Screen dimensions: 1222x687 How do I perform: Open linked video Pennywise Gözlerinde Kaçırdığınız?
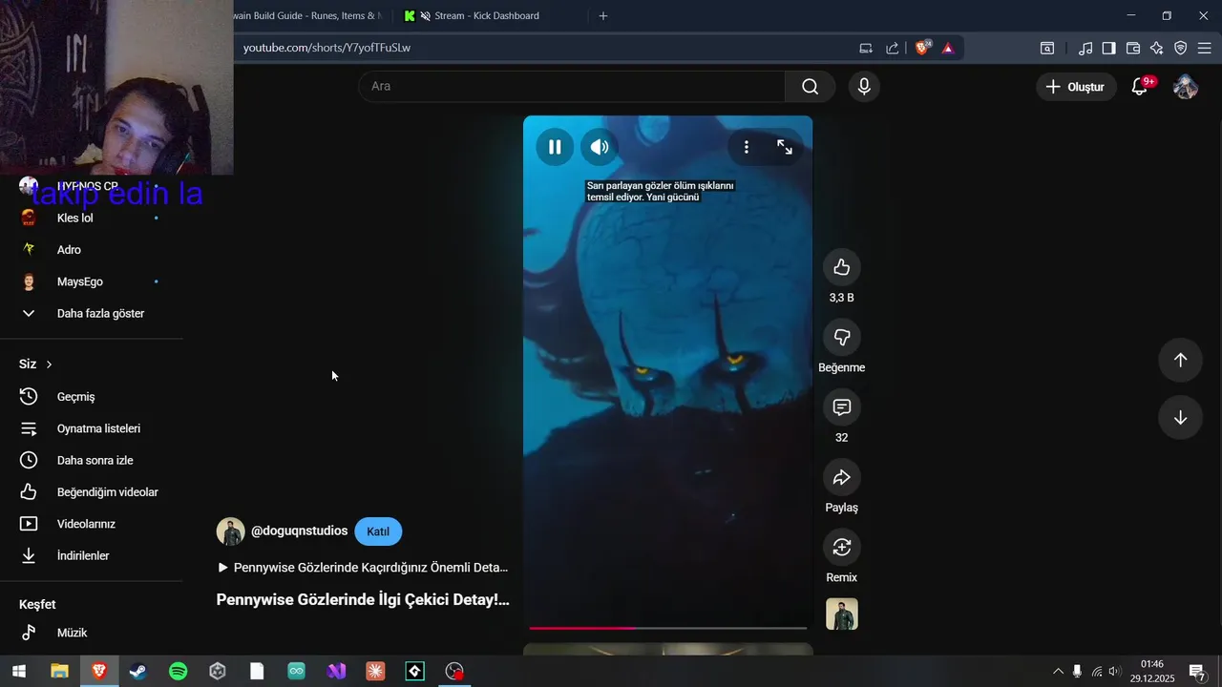tap(363, 568)
